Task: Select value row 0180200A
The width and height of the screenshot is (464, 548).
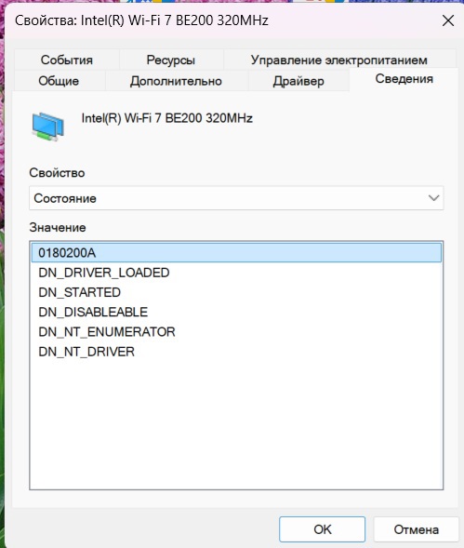Action: point(236,253)
